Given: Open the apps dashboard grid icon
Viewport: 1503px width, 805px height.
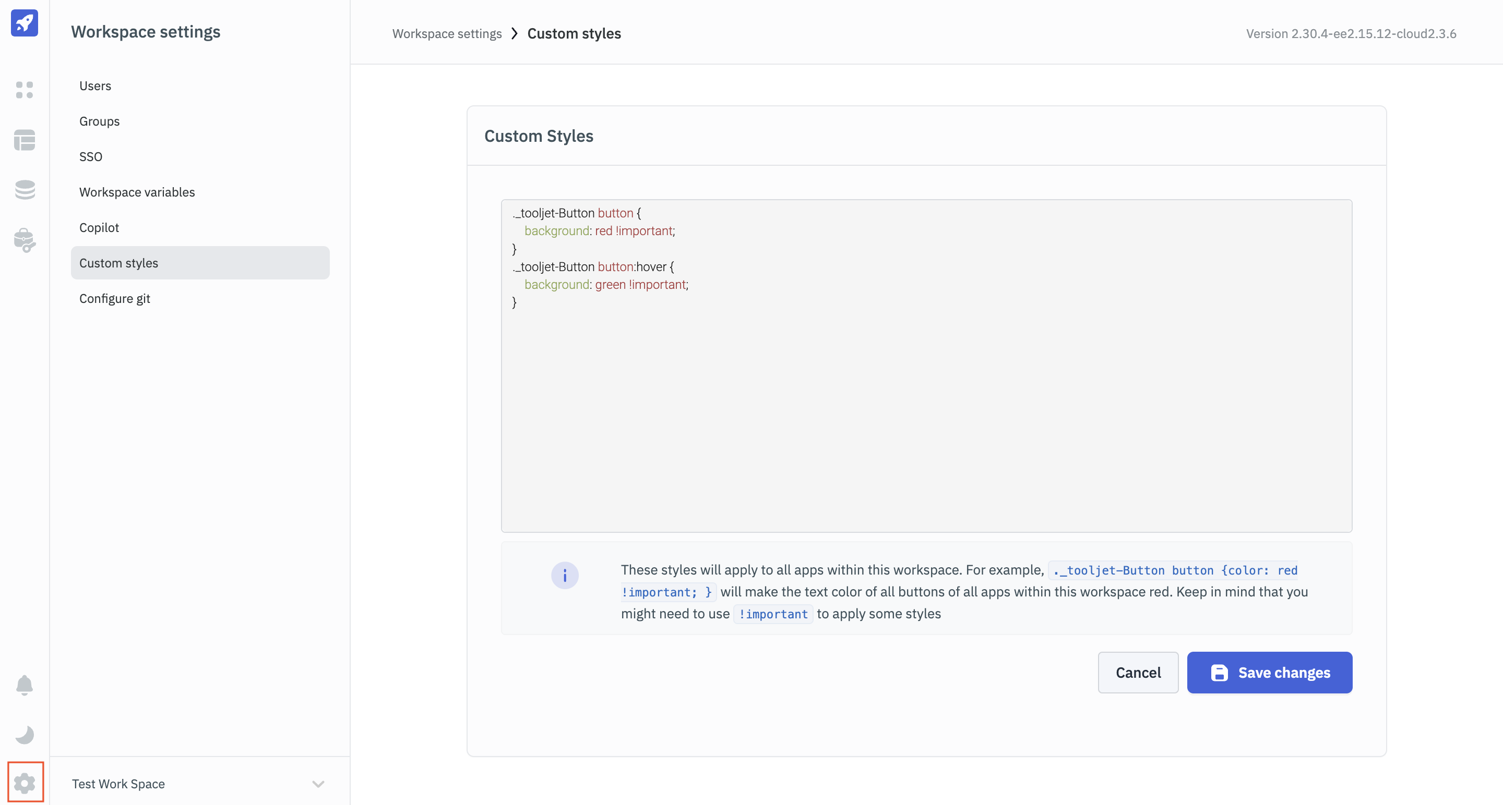Looking at the screenshot, I should (x=25, y=90).
